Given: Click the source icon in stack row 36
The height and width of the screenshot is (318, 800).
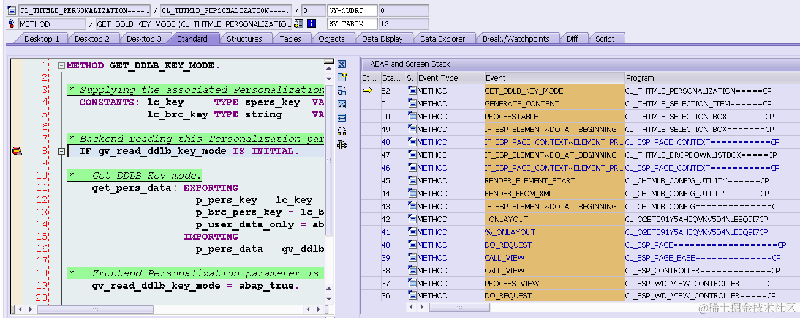Looking at the screenshot, I should click(x=412, y=295).
